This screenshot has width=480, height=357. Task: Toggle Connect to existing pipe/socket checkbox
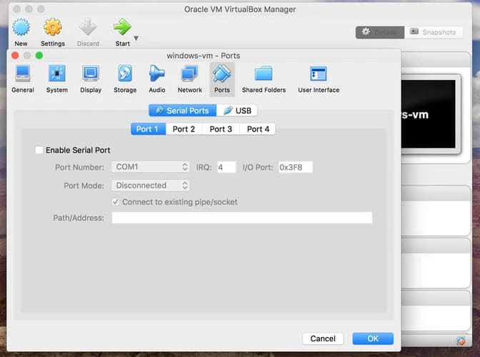click(116, 202)
